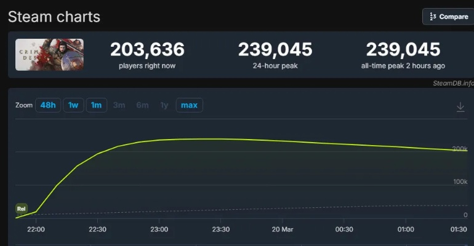Click the 01:30 time axis label
474x246 pixels.
(459, 229)
